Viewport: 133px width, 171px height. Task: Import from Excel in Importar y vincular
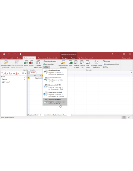[26, 64]
